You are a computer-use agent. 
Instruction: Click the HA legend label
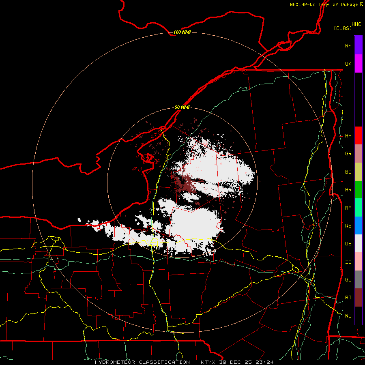[x=348, y=136]
